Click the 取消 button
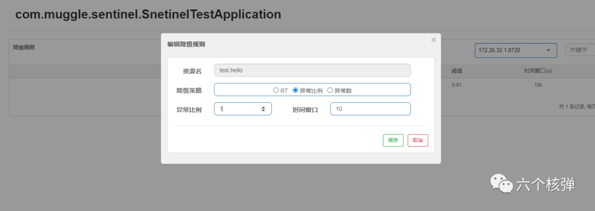This screenshot has width=595, height=211. click(x=418, y=140)
